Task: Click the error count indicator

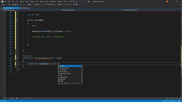Action: (13, 98)
